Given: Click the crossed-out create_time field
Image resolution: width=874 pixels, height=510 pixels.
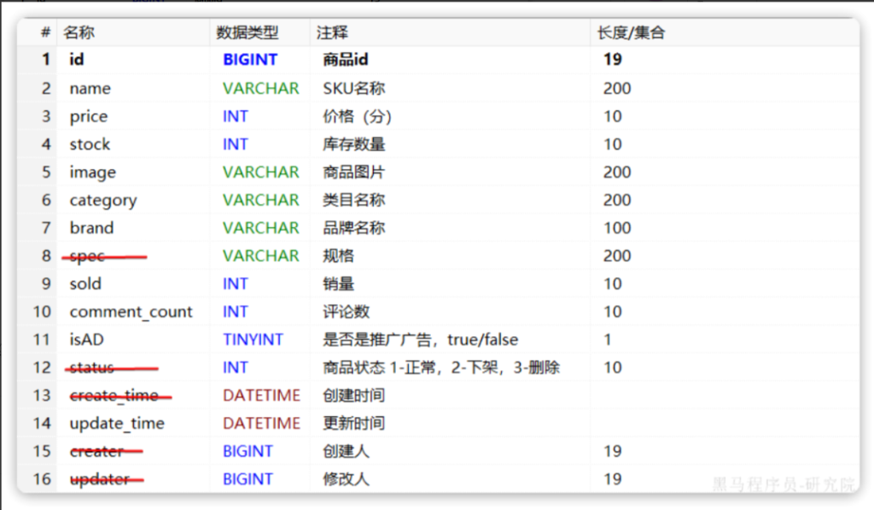Looking at the screenshot, I should (114, 395).
